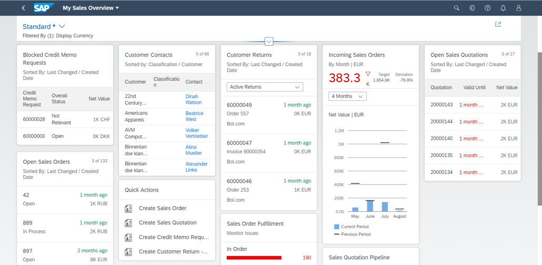Click the Create Sales Quotation icon

128,222
